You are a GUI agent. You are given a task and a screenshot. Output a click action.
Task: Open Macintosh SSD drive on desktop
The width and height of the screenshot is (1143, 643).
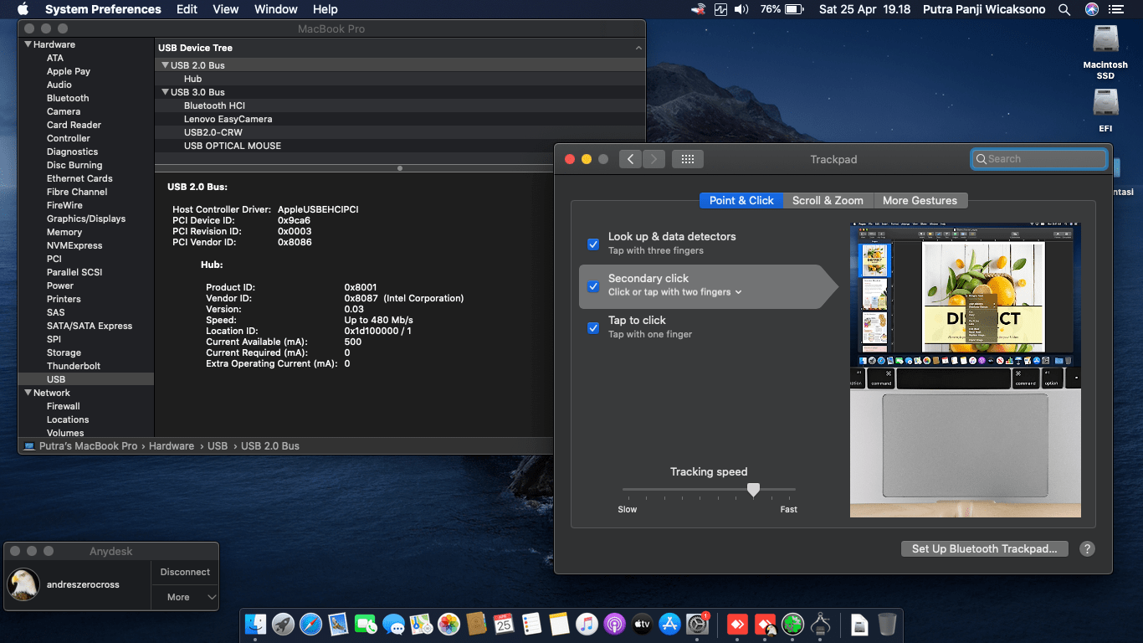[1105, 52]
